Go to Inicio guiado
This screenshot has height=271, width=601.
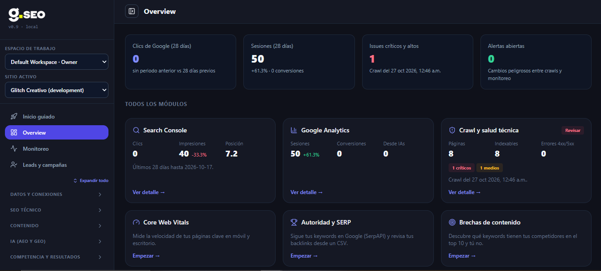(x=56, y=117)
